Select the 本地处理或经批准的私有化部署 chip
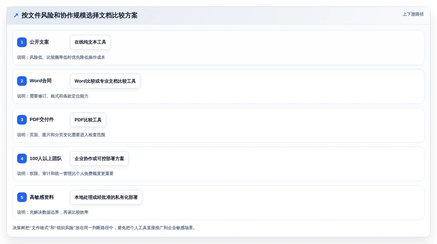Viewport: 437px width, 244px height. pos(106,197)
